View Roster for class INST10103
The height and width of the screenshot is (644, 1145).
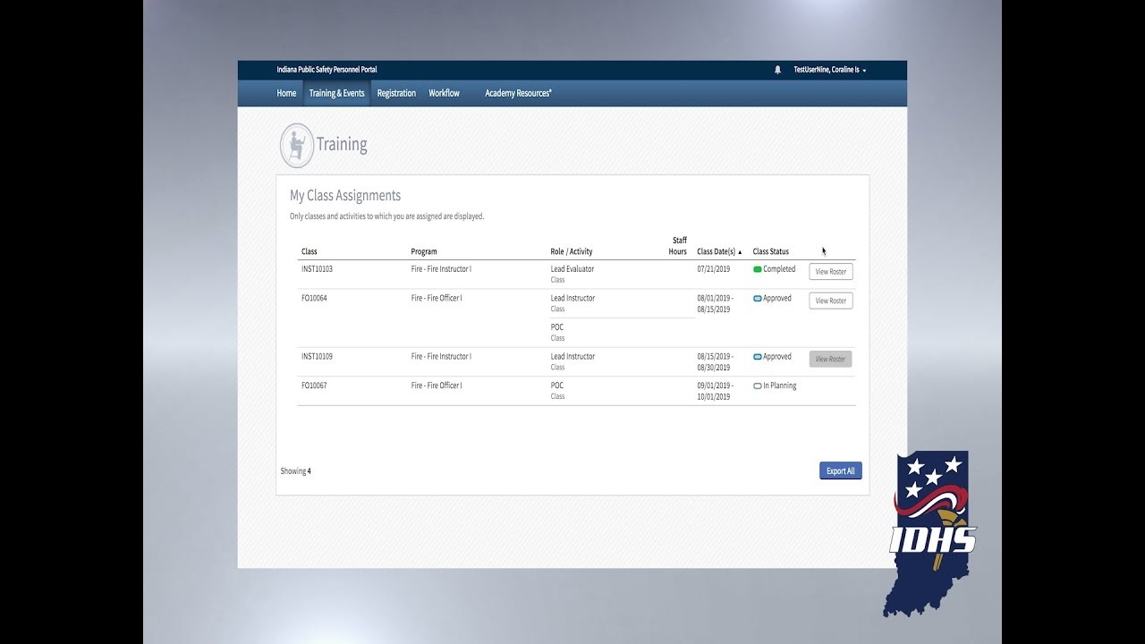[830, 272]
